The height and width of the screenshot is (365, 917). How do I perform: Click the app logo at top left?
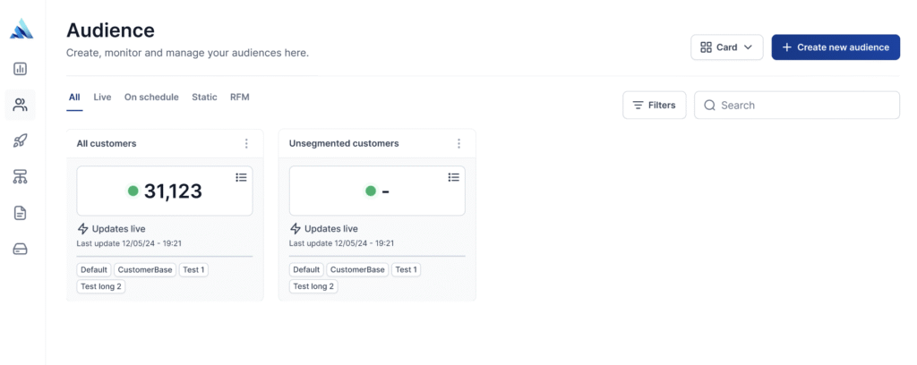[21, 29]
